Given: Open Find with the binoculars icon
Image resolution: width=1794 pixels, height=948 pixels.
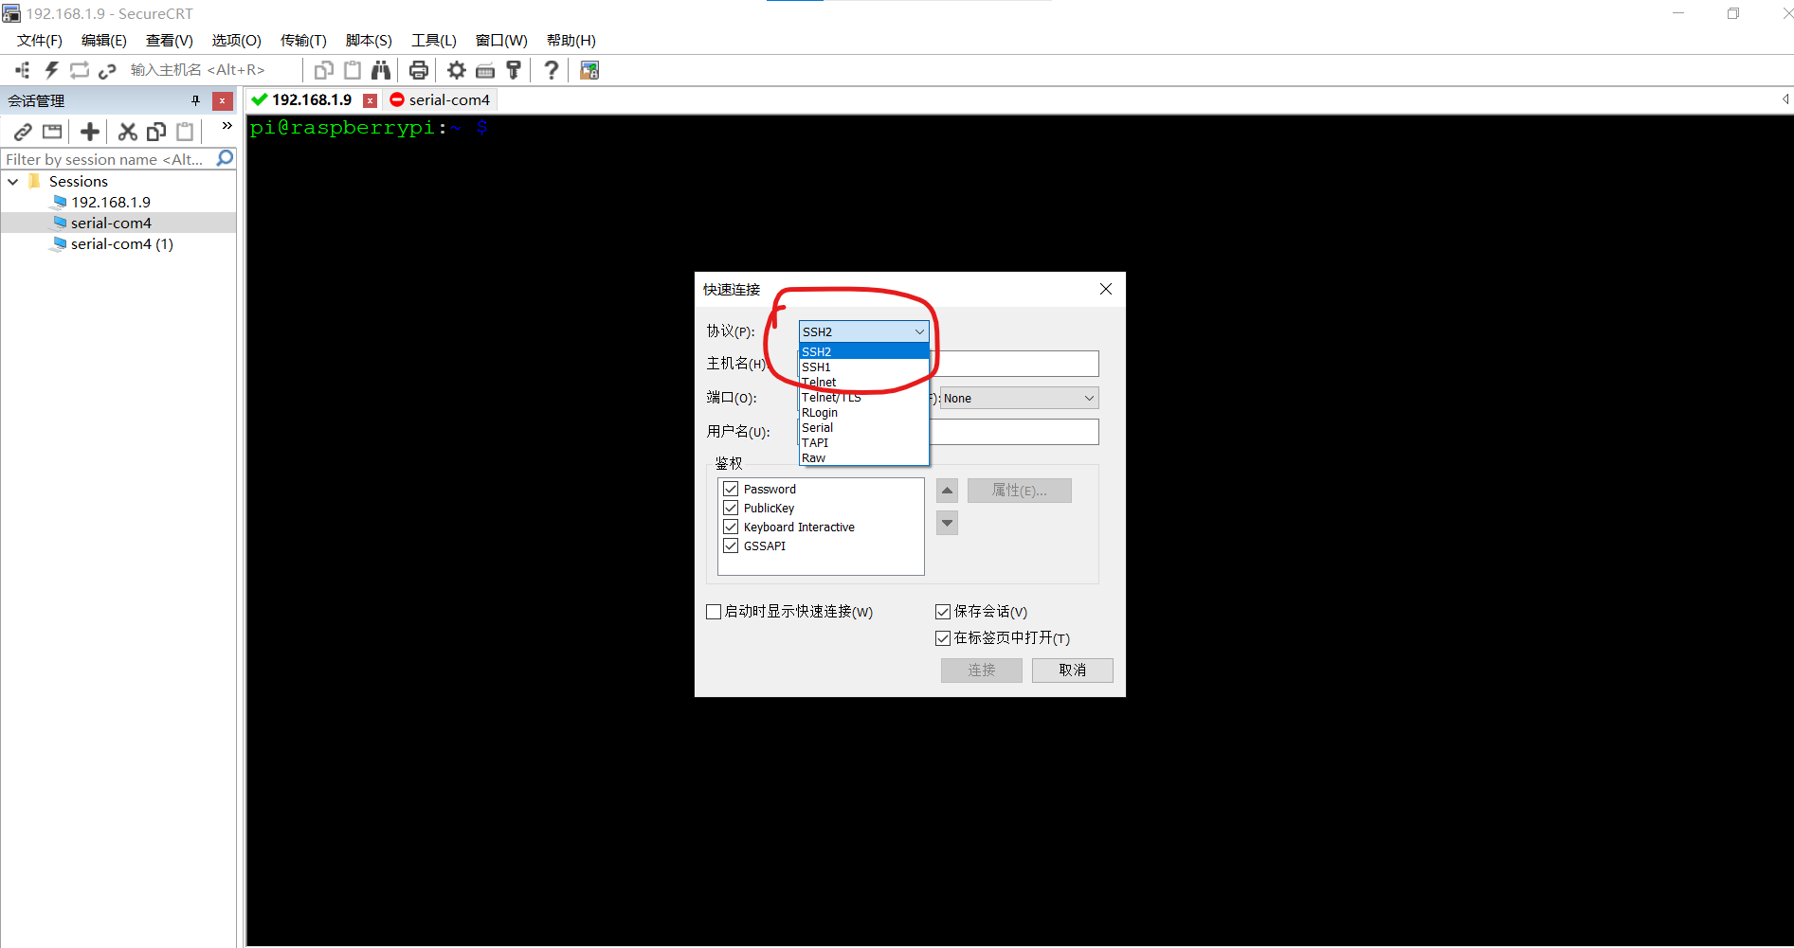Looking at the screenshot, I should click(x=381, y=70).
